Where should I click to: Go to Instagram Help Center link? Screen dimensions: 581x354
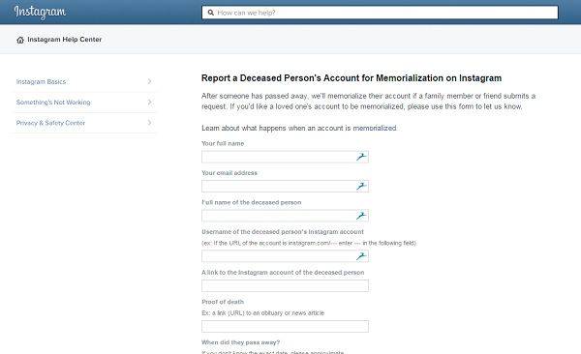[x=65, y=40]
